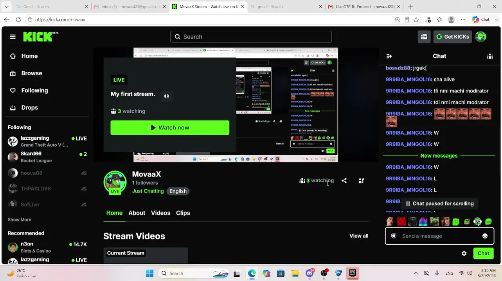Image resolution: width=502 pixels, height=281 pixels.
Task: Send message with the green Chat button
Action: click(x=483, y=253)
